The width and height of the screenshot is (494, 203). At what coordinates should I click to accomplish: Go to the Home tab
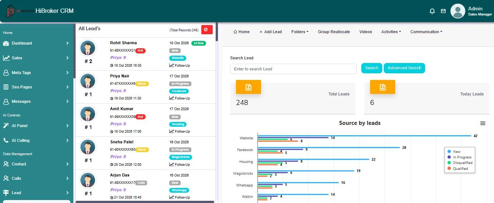pyautogui.click(x=241, y=32)
